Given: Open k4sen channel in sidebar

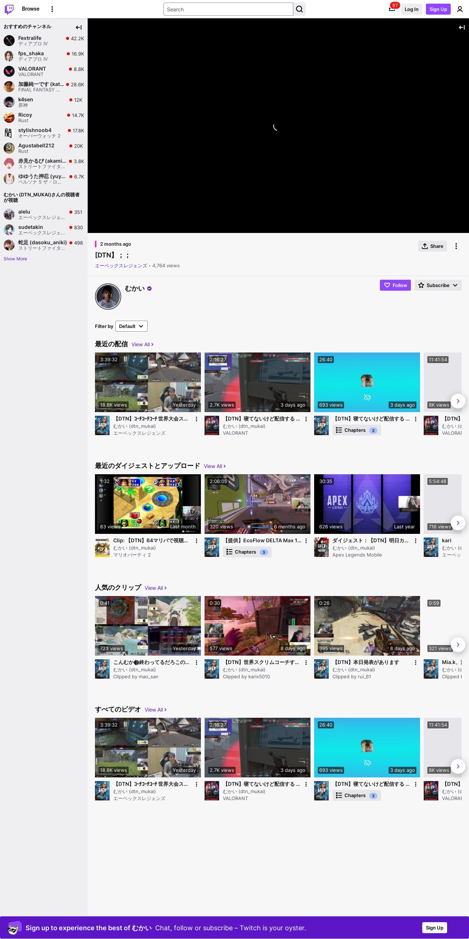Looking at the screenshot, I should coord(44,102).
